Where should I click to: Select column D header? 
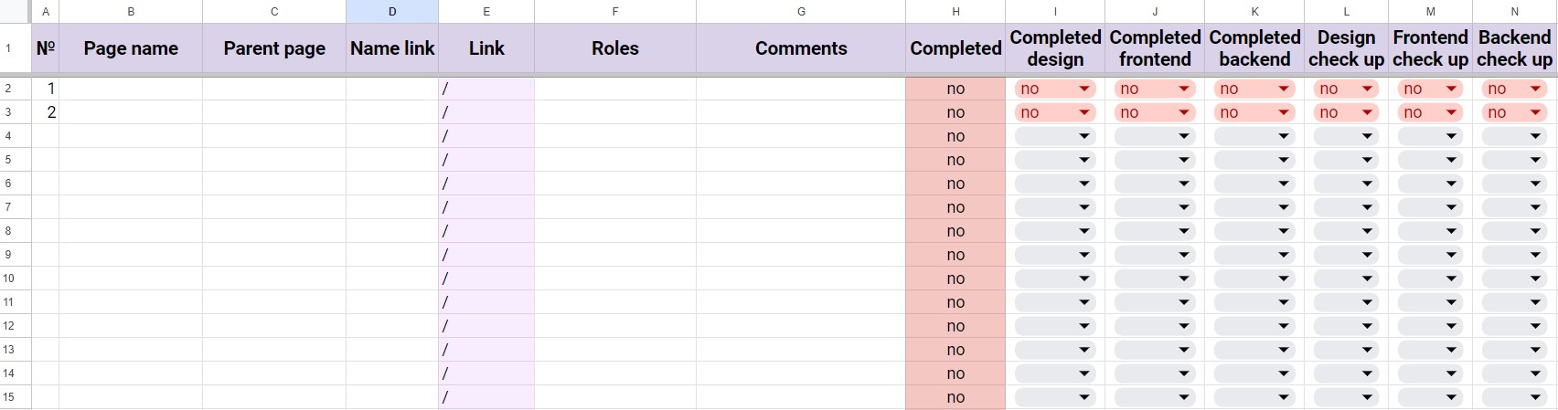[392, 12]
